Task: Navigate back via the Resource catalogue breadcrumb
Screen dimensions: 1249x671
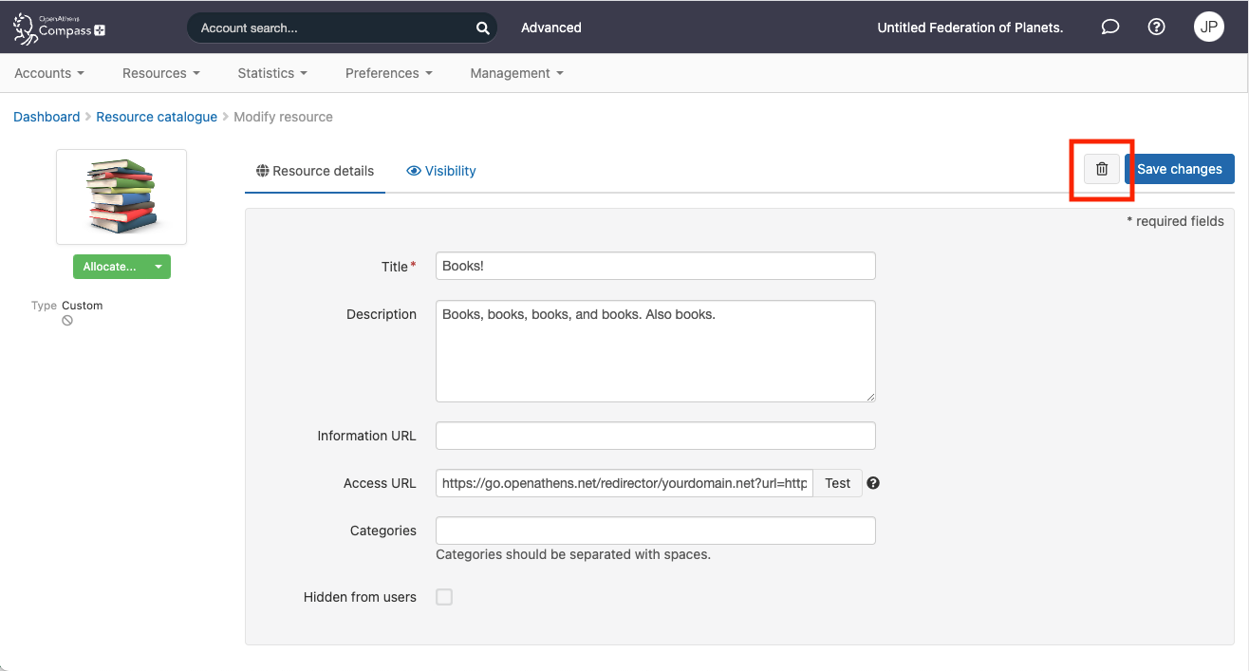Action: [x=156, y=116]
